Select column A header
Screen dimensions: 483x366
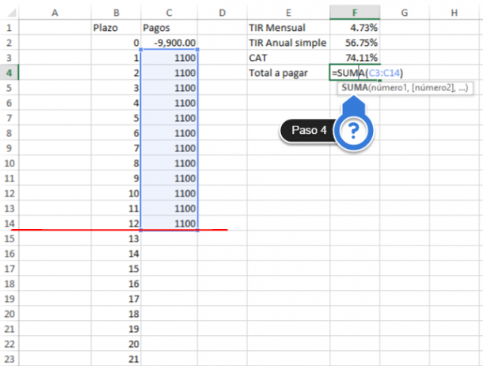pyautogui.click(x=54, y=12)
